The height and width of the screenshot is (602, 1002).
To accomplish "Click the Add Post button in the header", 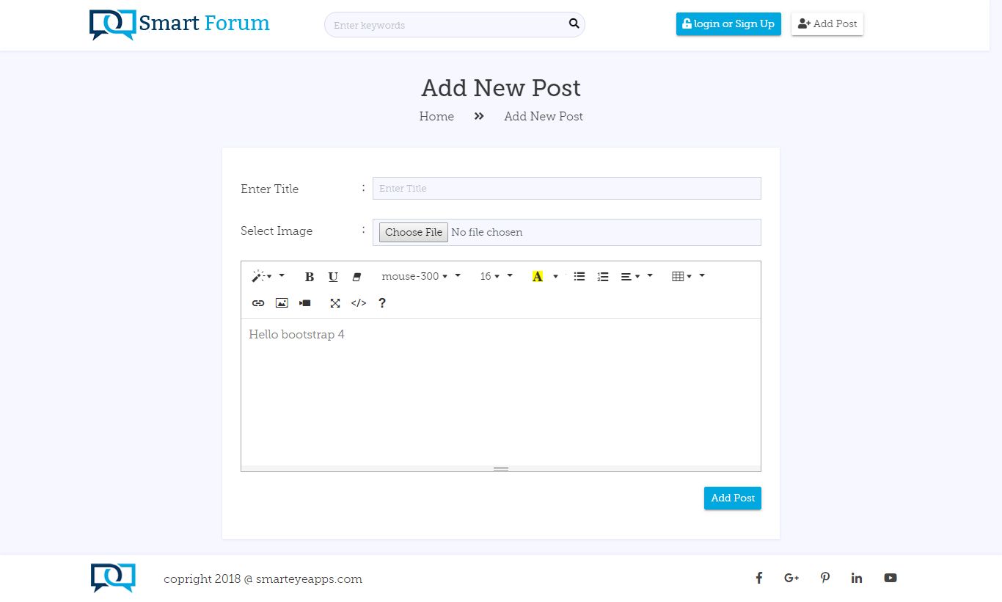I will (827, 24).
